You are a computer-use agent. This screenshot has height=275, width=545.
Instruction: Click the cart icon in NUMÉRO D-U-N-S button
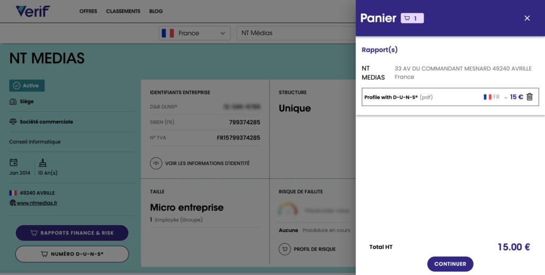click(x=44, y=254)
